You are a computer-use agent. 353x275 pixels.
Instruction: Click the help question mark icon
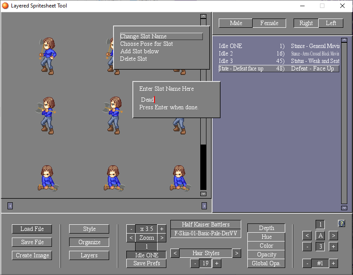341,223
